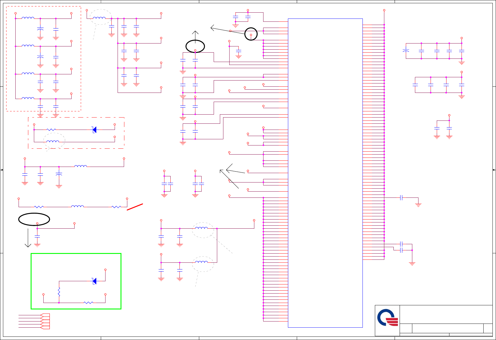Screen dimensions: 496x340
Task: Select the lower of the two stacked horizontal capacitors
Action: [x=401, y=250]
